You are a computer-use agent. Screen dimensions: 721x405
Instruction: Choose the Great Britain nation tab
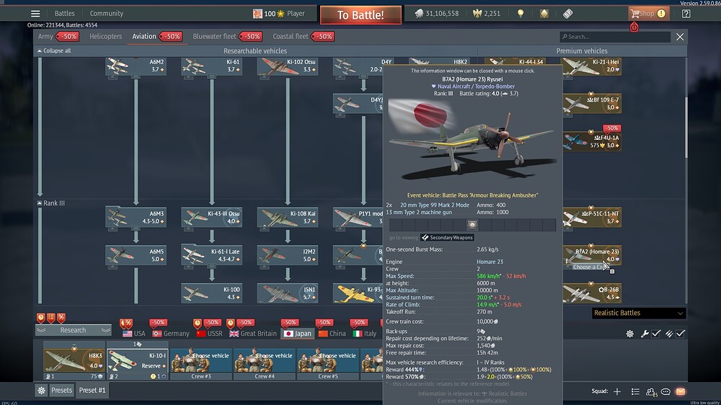tap(253, 333)
